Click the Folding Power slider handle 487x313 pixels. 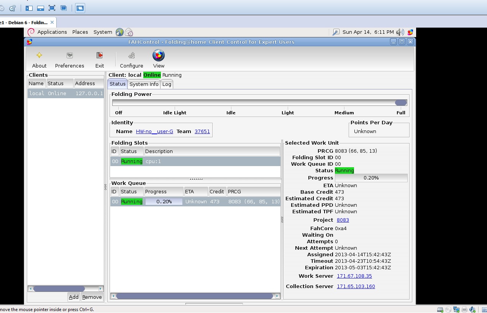pos(401,102)
